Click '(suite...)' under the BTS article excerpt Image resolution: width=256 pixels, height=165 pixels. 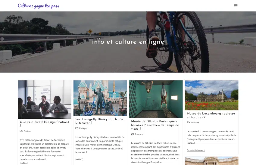(24, 163)
